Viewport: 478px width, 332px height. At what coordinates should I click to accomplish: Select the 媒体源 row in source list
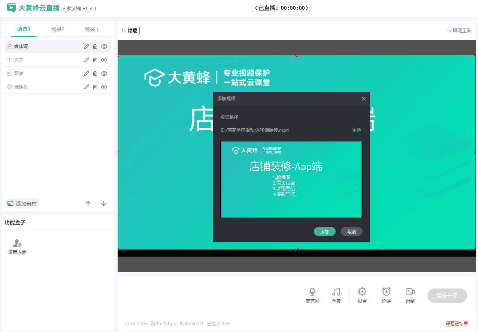58,47
